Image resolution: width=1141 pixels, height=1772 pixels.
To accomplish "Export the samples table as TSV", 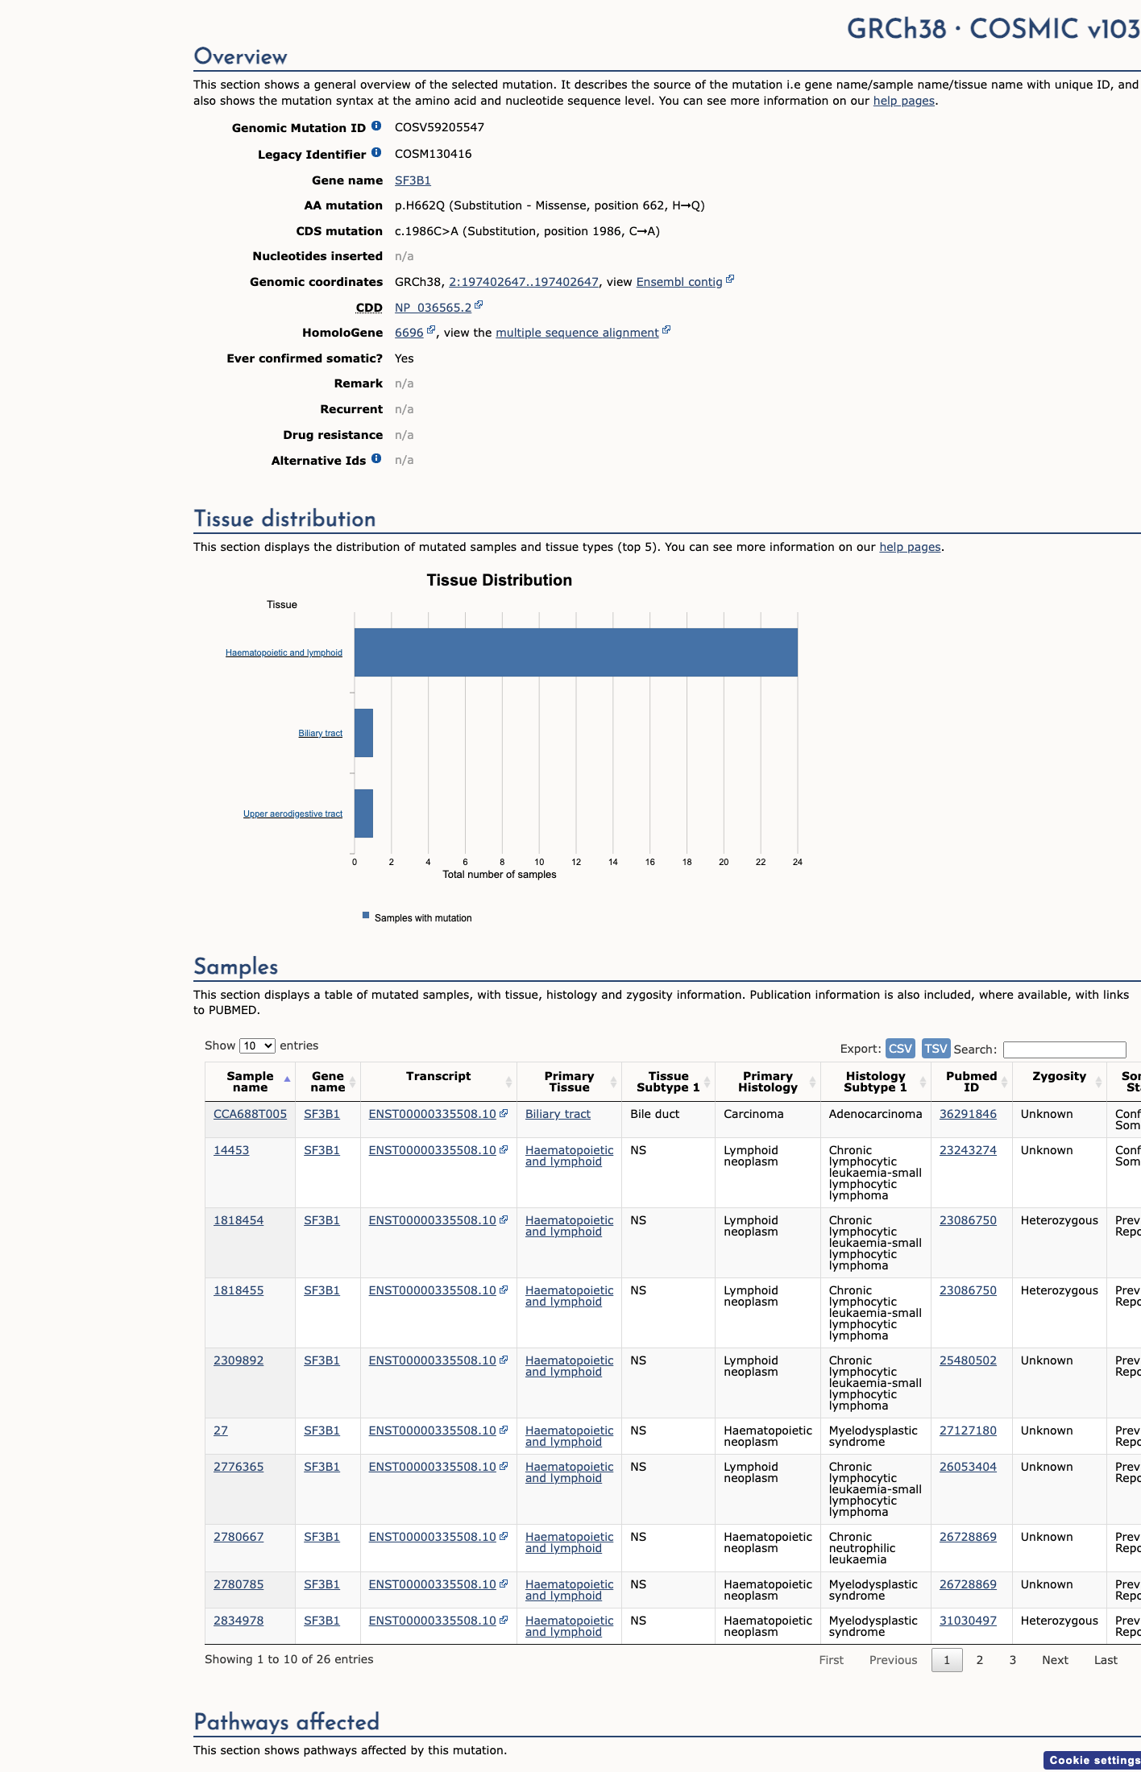I will click(x=936, y=1048).
